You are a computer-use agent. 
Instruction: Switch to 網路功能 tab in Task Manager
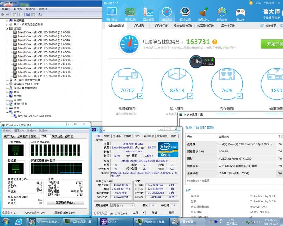click(x=57, y=137)
